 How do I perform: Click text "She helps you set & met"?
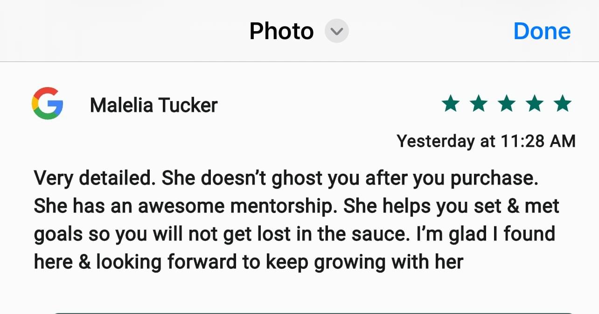[x=451, y=207]
